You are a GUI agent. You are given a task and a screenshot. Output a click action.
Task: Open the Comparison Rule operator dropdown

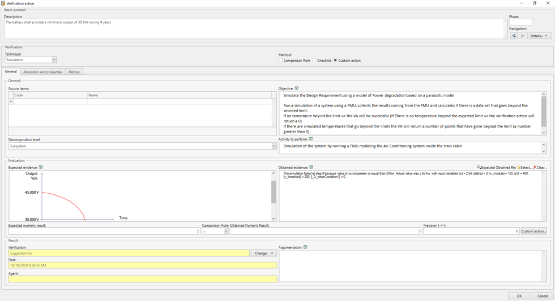(226, 231)
